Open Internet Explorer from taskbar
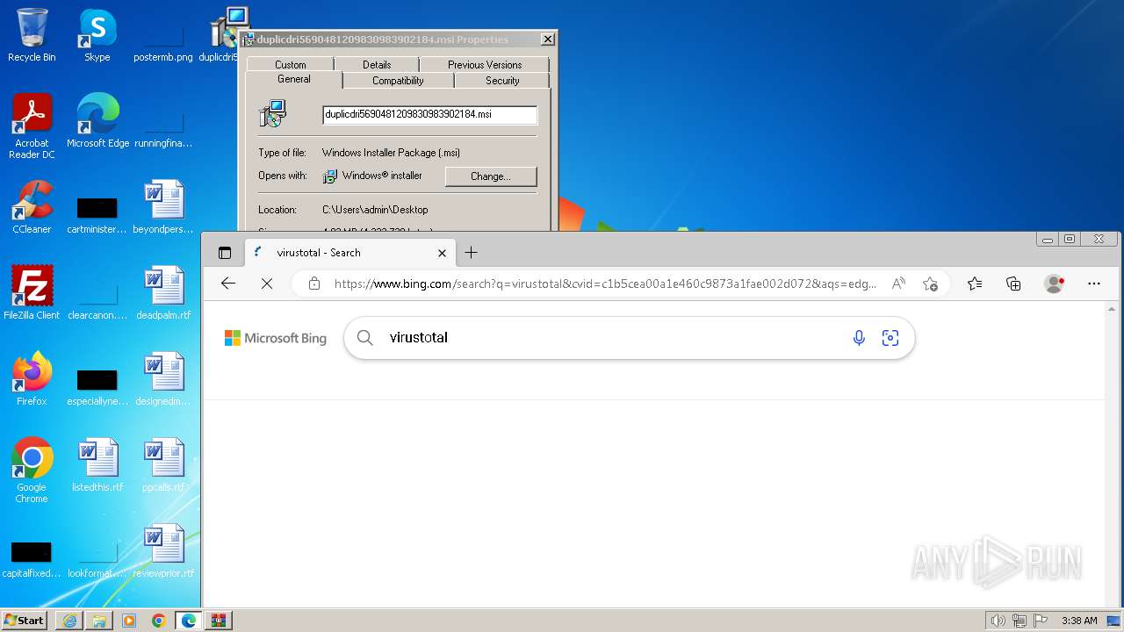Image resolution: width=1124 pixels, height=632 pixels. pos(69,621)
